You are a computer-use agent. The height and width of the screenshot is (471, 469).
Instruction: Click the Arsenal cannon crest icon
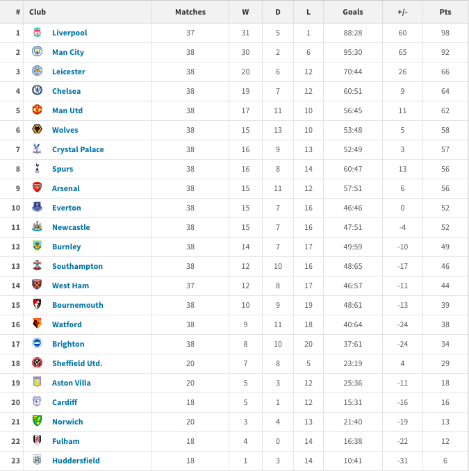click(x=37, y=188)
